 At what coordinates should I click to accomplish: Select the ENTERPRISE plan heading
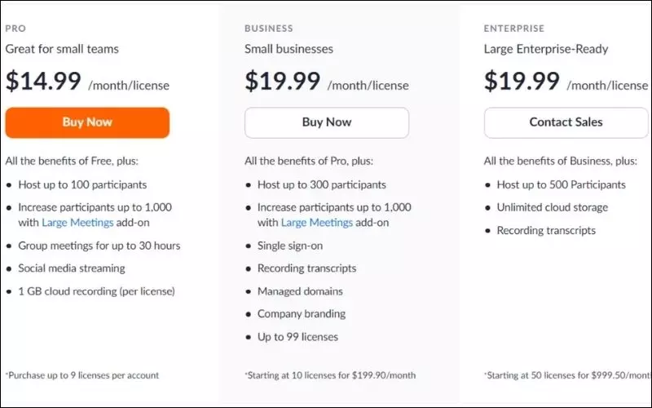click(514, 29)
